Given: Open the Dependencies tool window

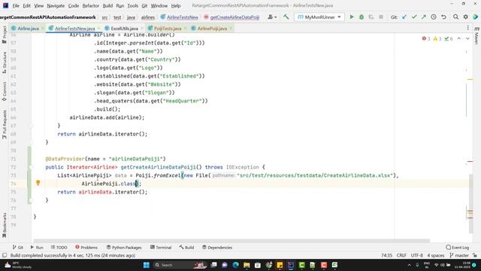Looking at the screenshot, I should pyautogui.click(x=217, y=248).
